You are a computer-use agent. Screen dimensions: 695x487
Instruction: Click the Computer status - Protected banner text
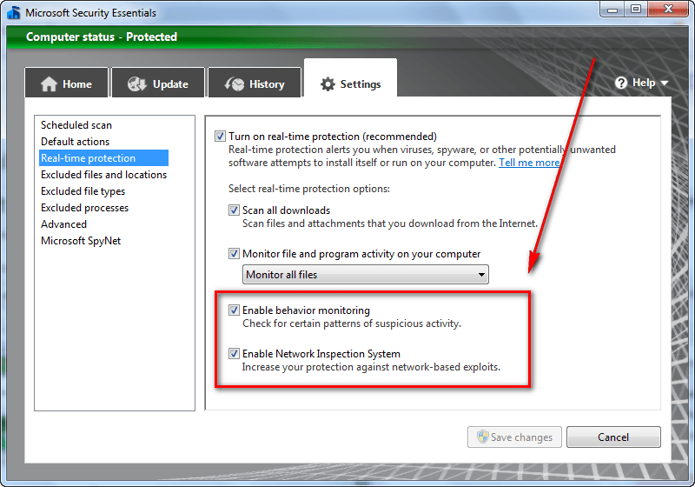click(102, 37)
